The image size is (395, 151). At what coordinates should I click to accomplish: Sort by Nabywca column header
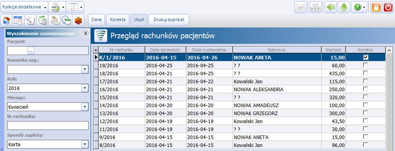tap(277, 50)
